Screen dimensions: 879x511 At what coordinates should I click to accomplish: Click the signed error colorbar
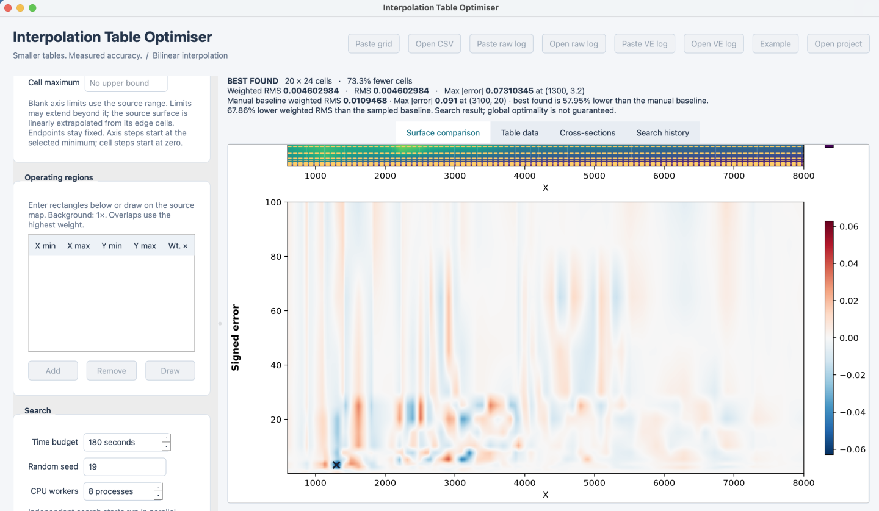pyautogui.click(x=829, y=338)
